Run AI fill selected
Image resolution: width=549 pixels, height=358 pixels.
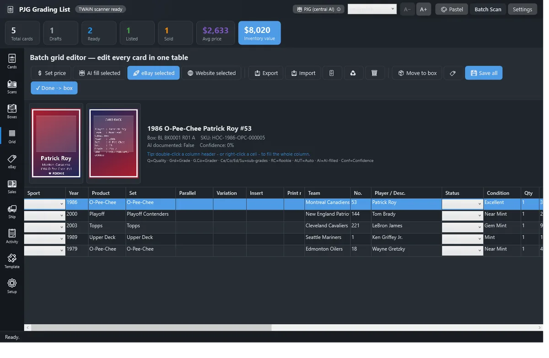[99, 73]
